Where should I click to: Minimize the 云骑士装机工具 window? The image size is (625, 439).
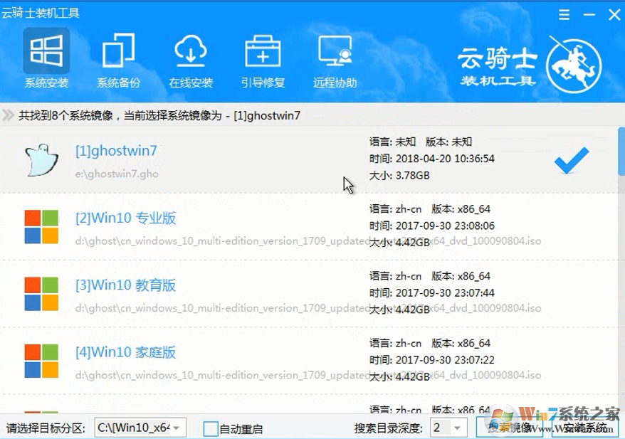(589, 15)
